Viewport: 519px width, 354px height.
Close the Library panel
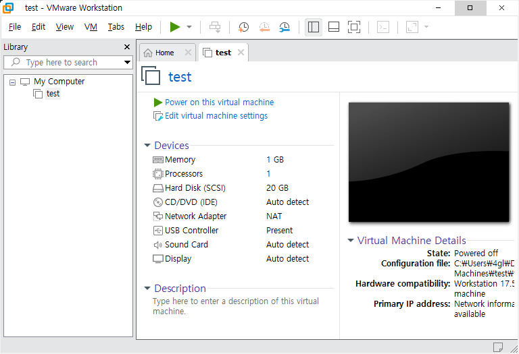tap(127, 47)
